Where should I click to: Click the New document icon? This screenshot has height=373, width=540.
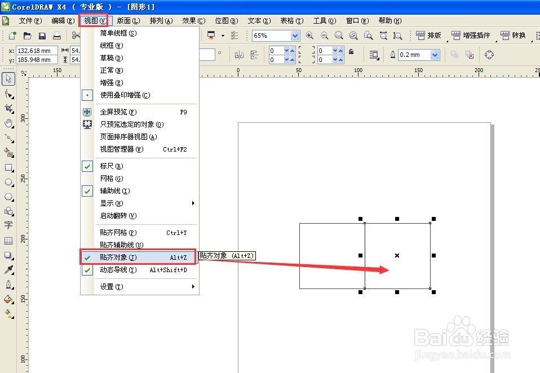point(12,35)
